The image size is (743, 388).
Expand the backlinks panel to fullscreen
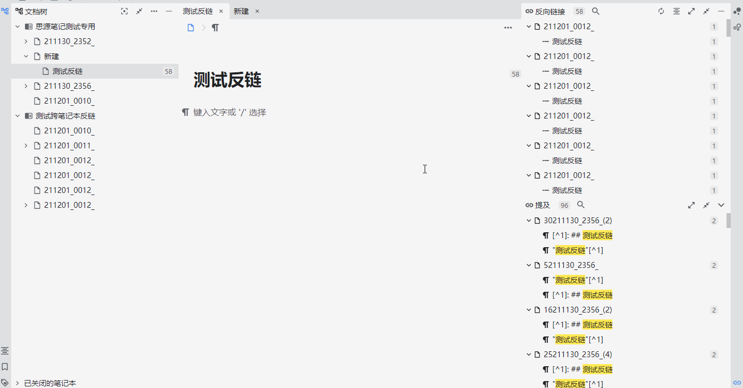(x=691, y=11)
